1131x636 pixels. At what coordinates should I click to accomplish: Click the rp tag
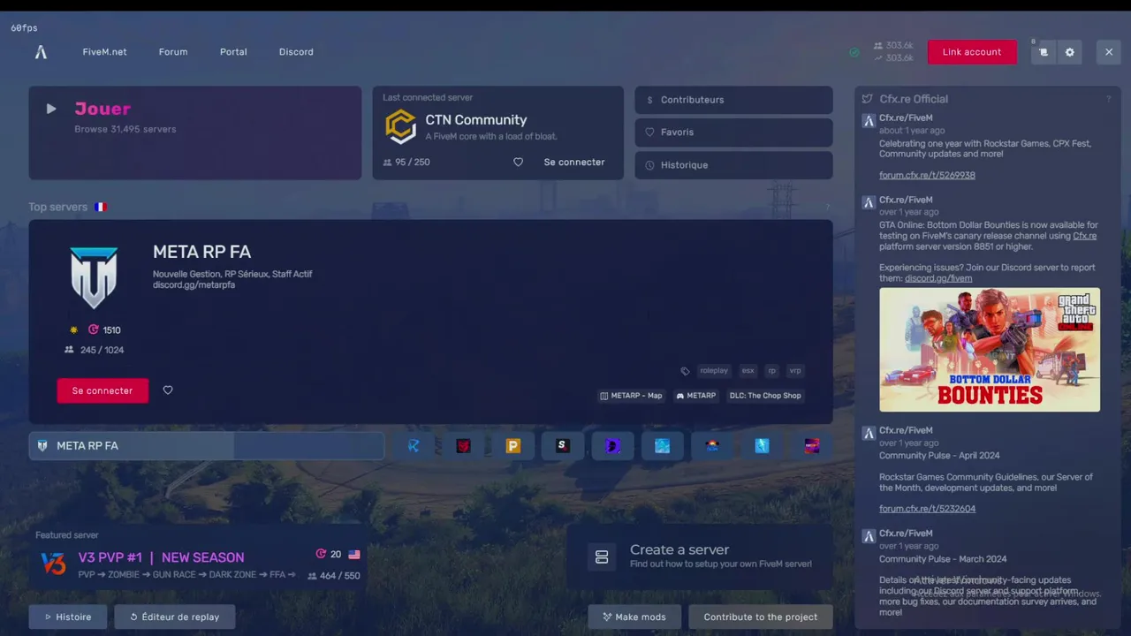coord(771,371)
